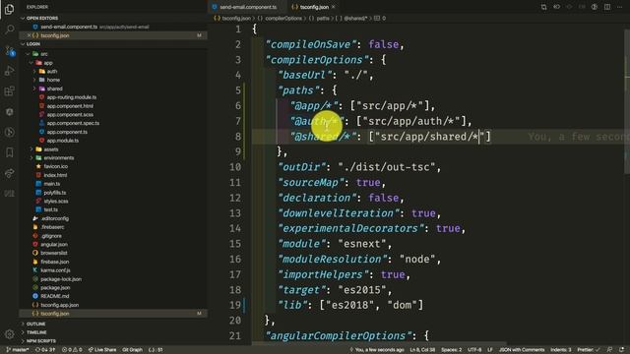Collapse the LOGIN project section
This screenshot has width=630, height=354.
(x=32, y=43)
